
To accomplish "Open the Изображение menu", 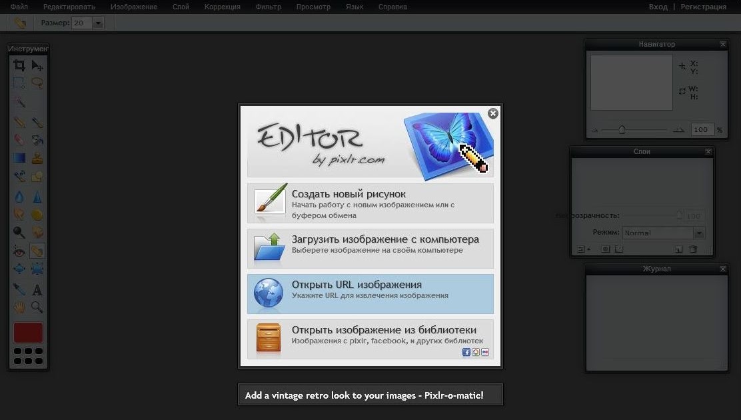I will 134,7.
